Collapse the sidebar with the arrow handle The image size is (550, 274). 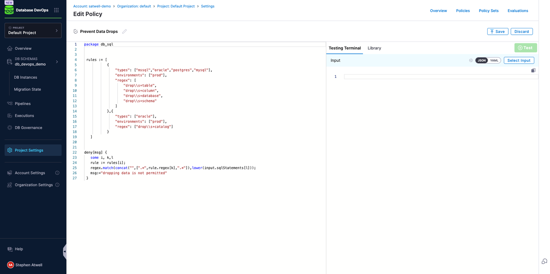(x=65, y=252)
